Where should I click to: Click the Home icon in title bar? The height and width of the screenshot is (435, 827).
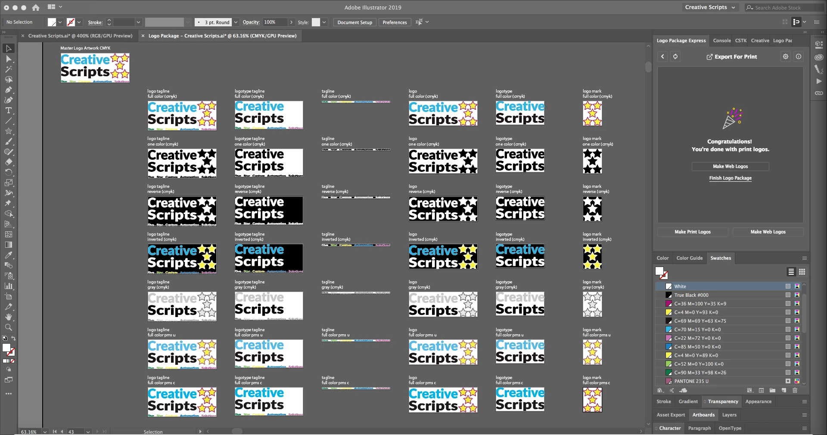pyautogui.click(x=36, y=7)
